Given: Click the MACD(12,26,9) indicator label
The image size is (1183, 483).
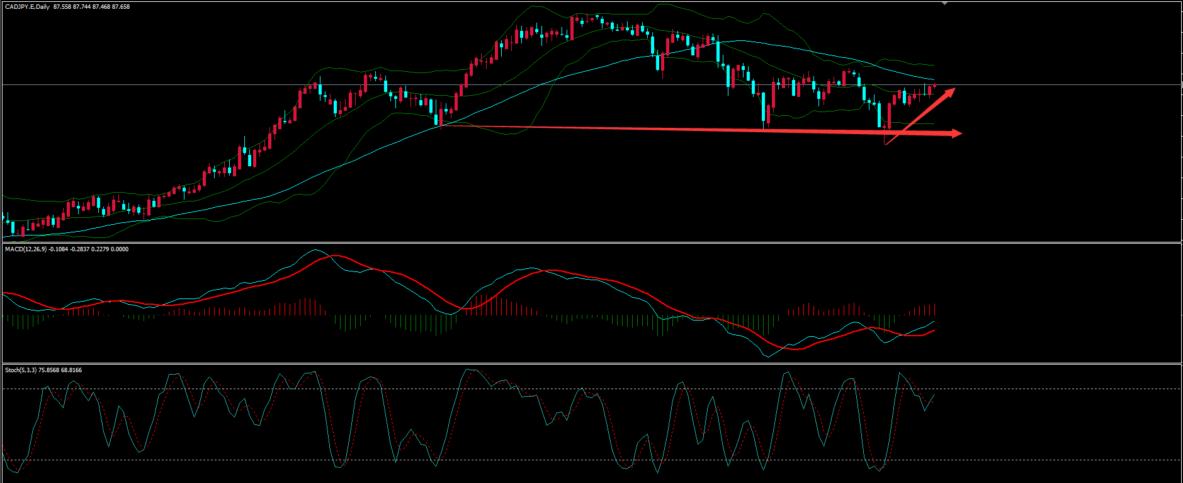Looking at the screenshot, I should click(25, 249).
